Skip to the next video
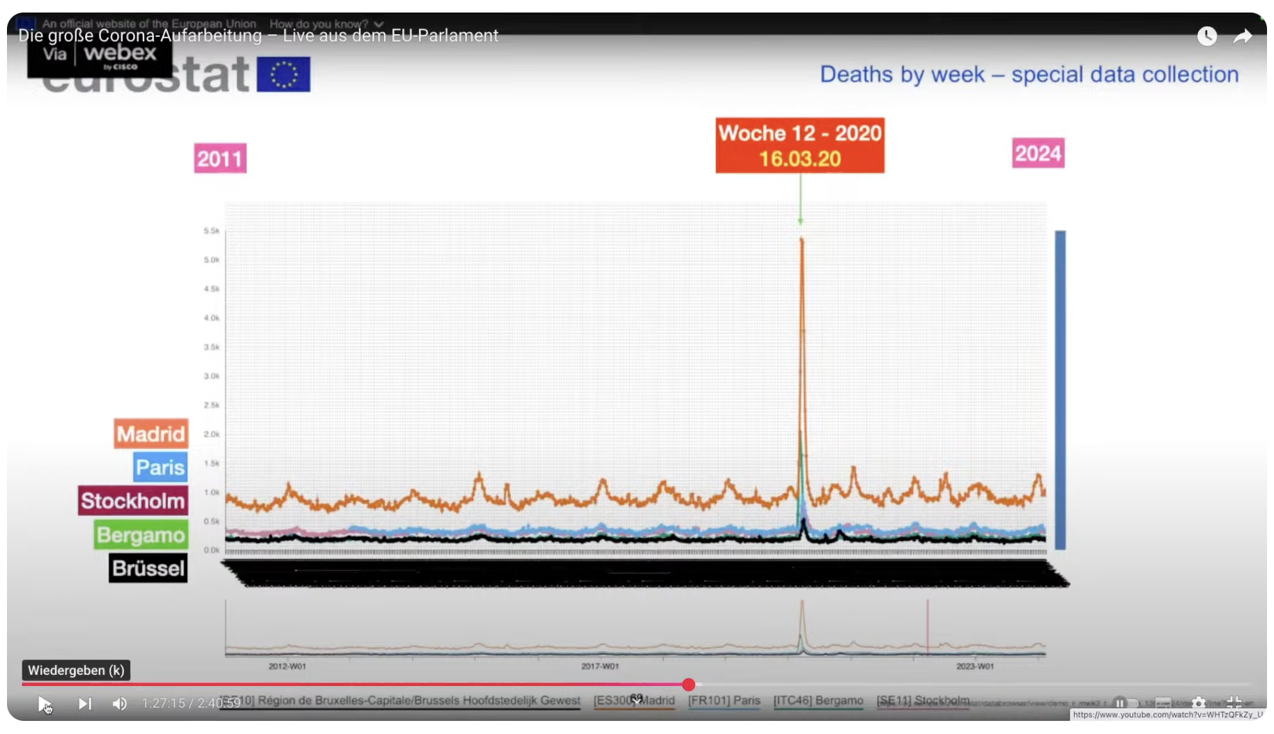The width and height of the screenshot is (1274, 734). click(84, 704)
